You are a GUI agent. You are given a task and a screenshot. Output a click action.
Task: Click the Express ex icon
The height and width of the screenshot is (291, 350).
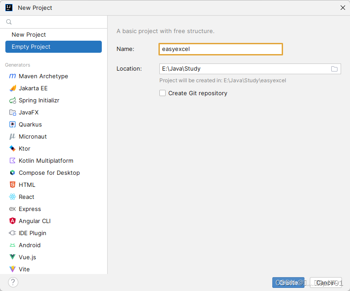pyautogui.click(x=12, y=209)
